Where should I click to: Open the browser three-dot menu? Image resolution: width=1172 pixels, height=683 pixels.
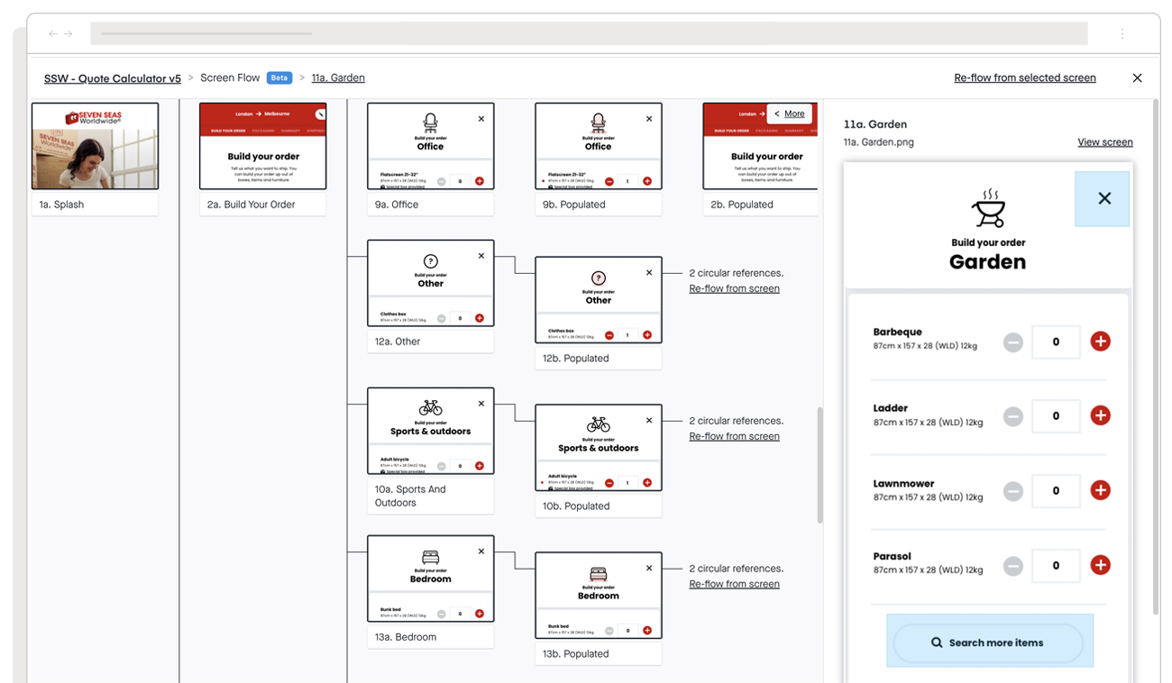tap(1122, 34)
